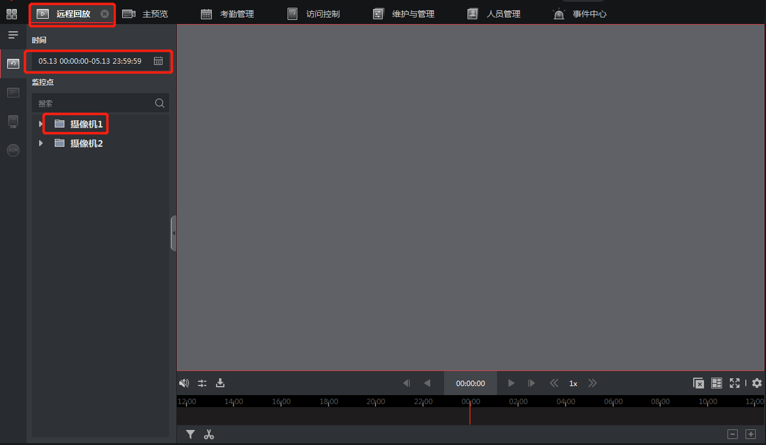Open the timeline filter funnel icon
Screen dimensions: 766x445
(x=190, y=434)
